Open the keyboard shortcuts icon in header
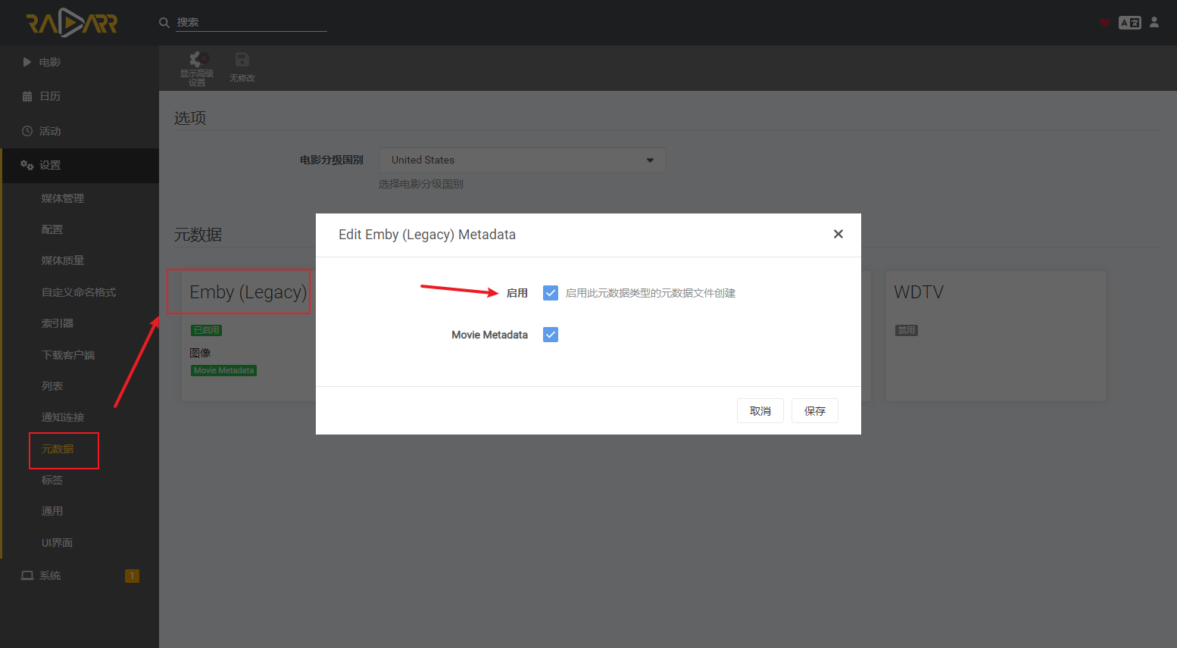 click(1130, 23)
